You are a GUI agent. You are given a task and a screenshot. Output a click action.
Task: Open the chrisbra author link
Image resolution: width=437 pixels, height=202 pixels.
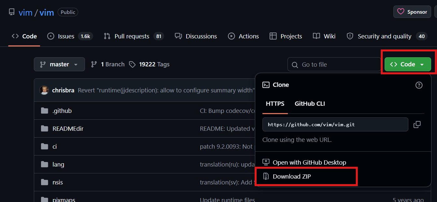pyautogui.click(x=63, y=90)
